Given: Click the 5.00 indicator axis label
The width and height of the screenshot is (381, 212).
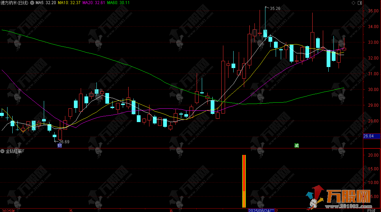Looking at the screenshot, I should [x=374, y=197].
